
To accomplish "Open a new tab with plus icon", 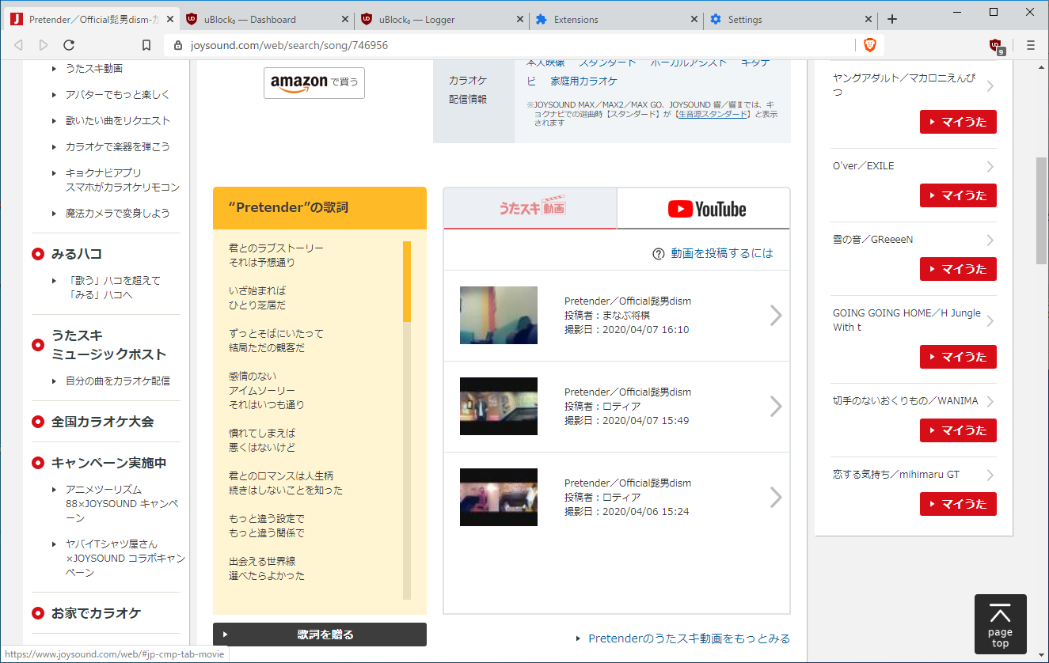I will (x=892, y=19).
